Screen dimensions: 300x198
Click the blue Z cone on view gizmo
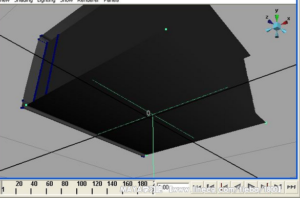[x=270, y=21]
